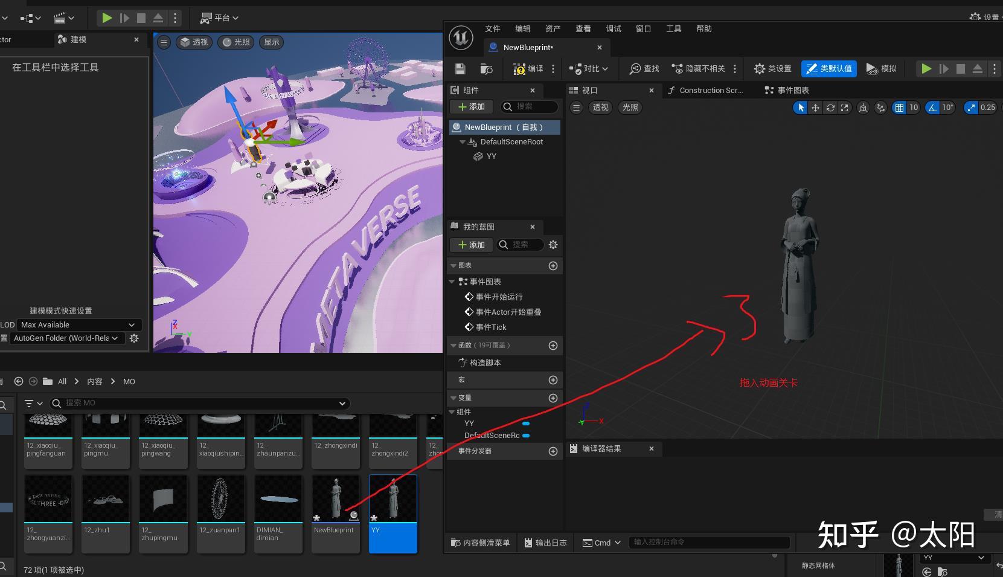Click the 类默认值 (Class Defaults) button
The width and height of the screenshot is (1003, 577).
(828, 68)
